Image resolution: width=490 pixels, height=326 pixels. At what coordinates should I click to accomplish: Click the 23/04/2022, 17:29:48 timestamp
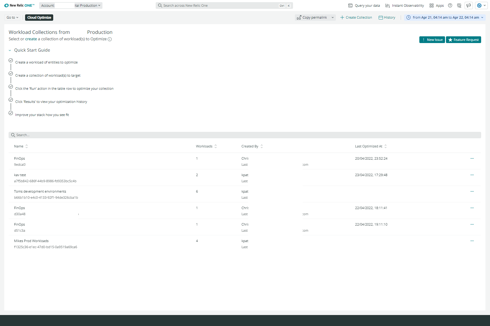click(371, 175)
